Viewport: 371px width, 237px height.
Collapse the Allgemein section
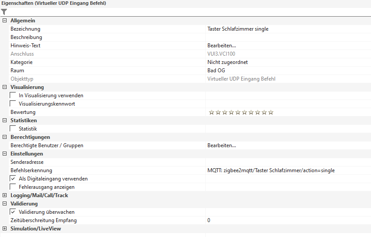tap(4, 21)
